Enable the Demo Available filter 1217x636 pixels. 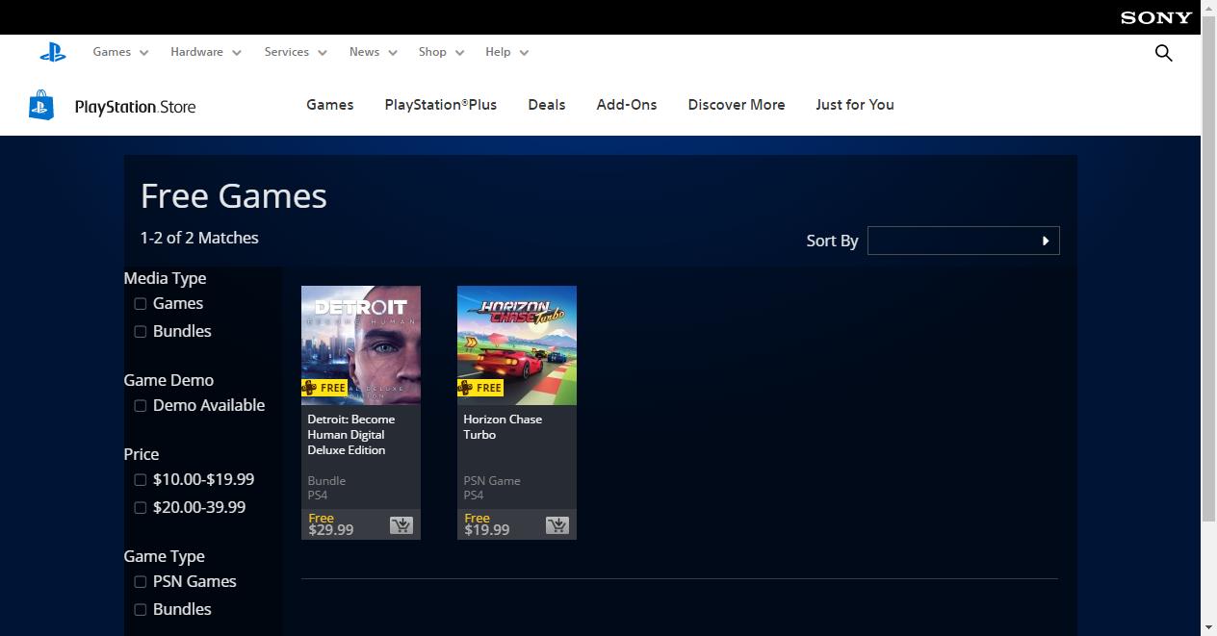coord(141,406)
